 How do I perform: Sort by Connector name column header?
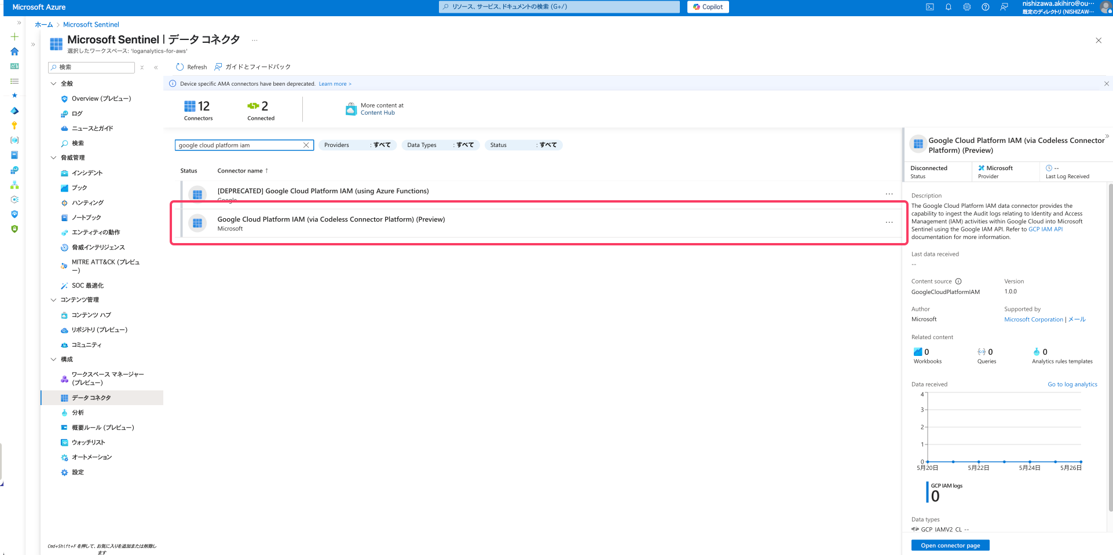243,171
